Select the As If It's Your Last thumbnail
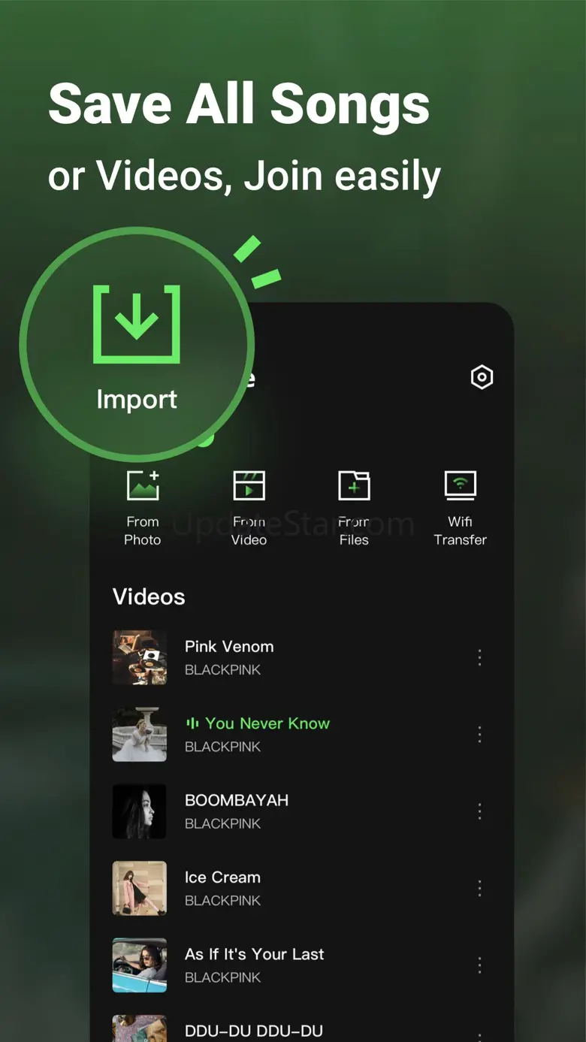This screenshot has height=1042, width=586. point(140,965)
